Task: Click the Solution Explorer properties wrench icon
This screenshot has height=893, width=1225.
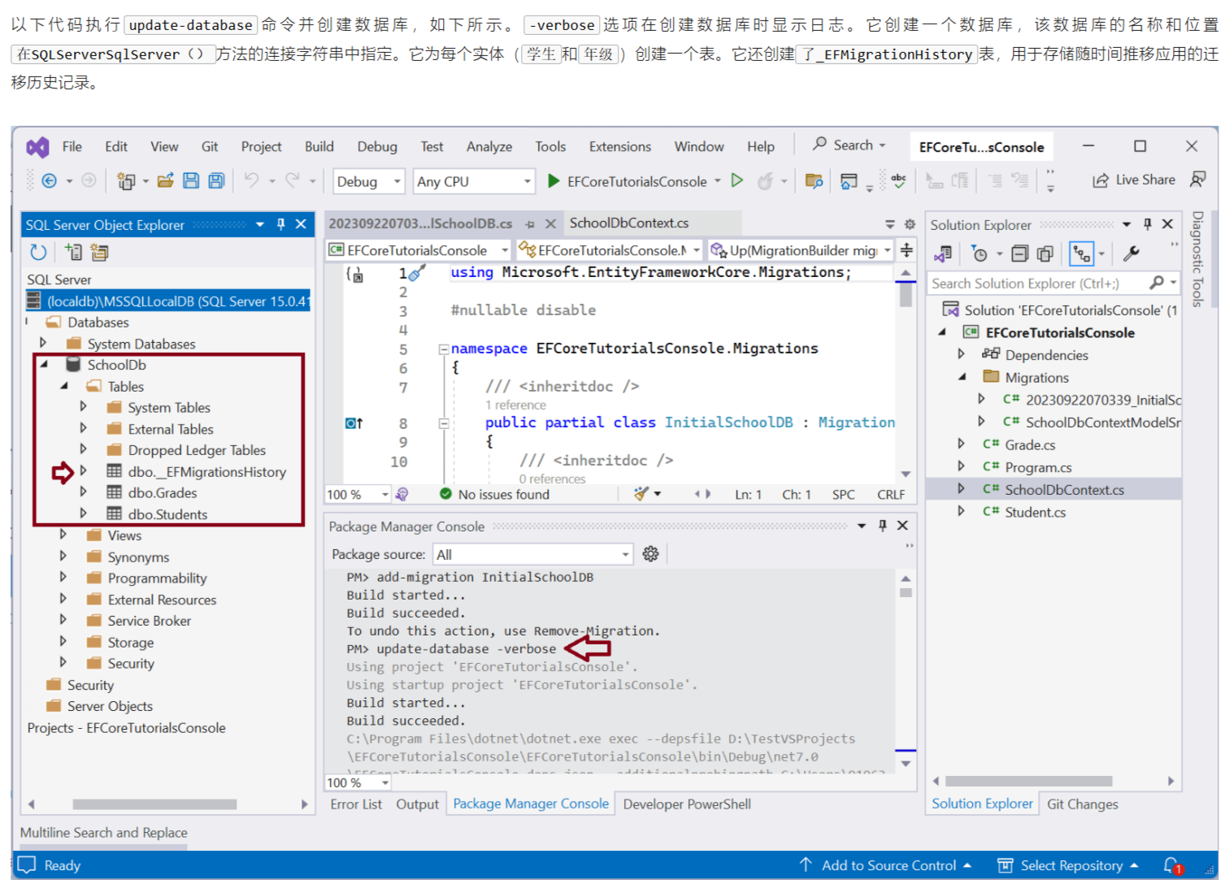Action: [x=1131, y=254]
